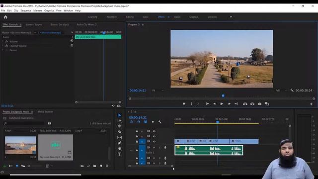Click Automate to Sequence icon
318x179 pixels.
82,166
